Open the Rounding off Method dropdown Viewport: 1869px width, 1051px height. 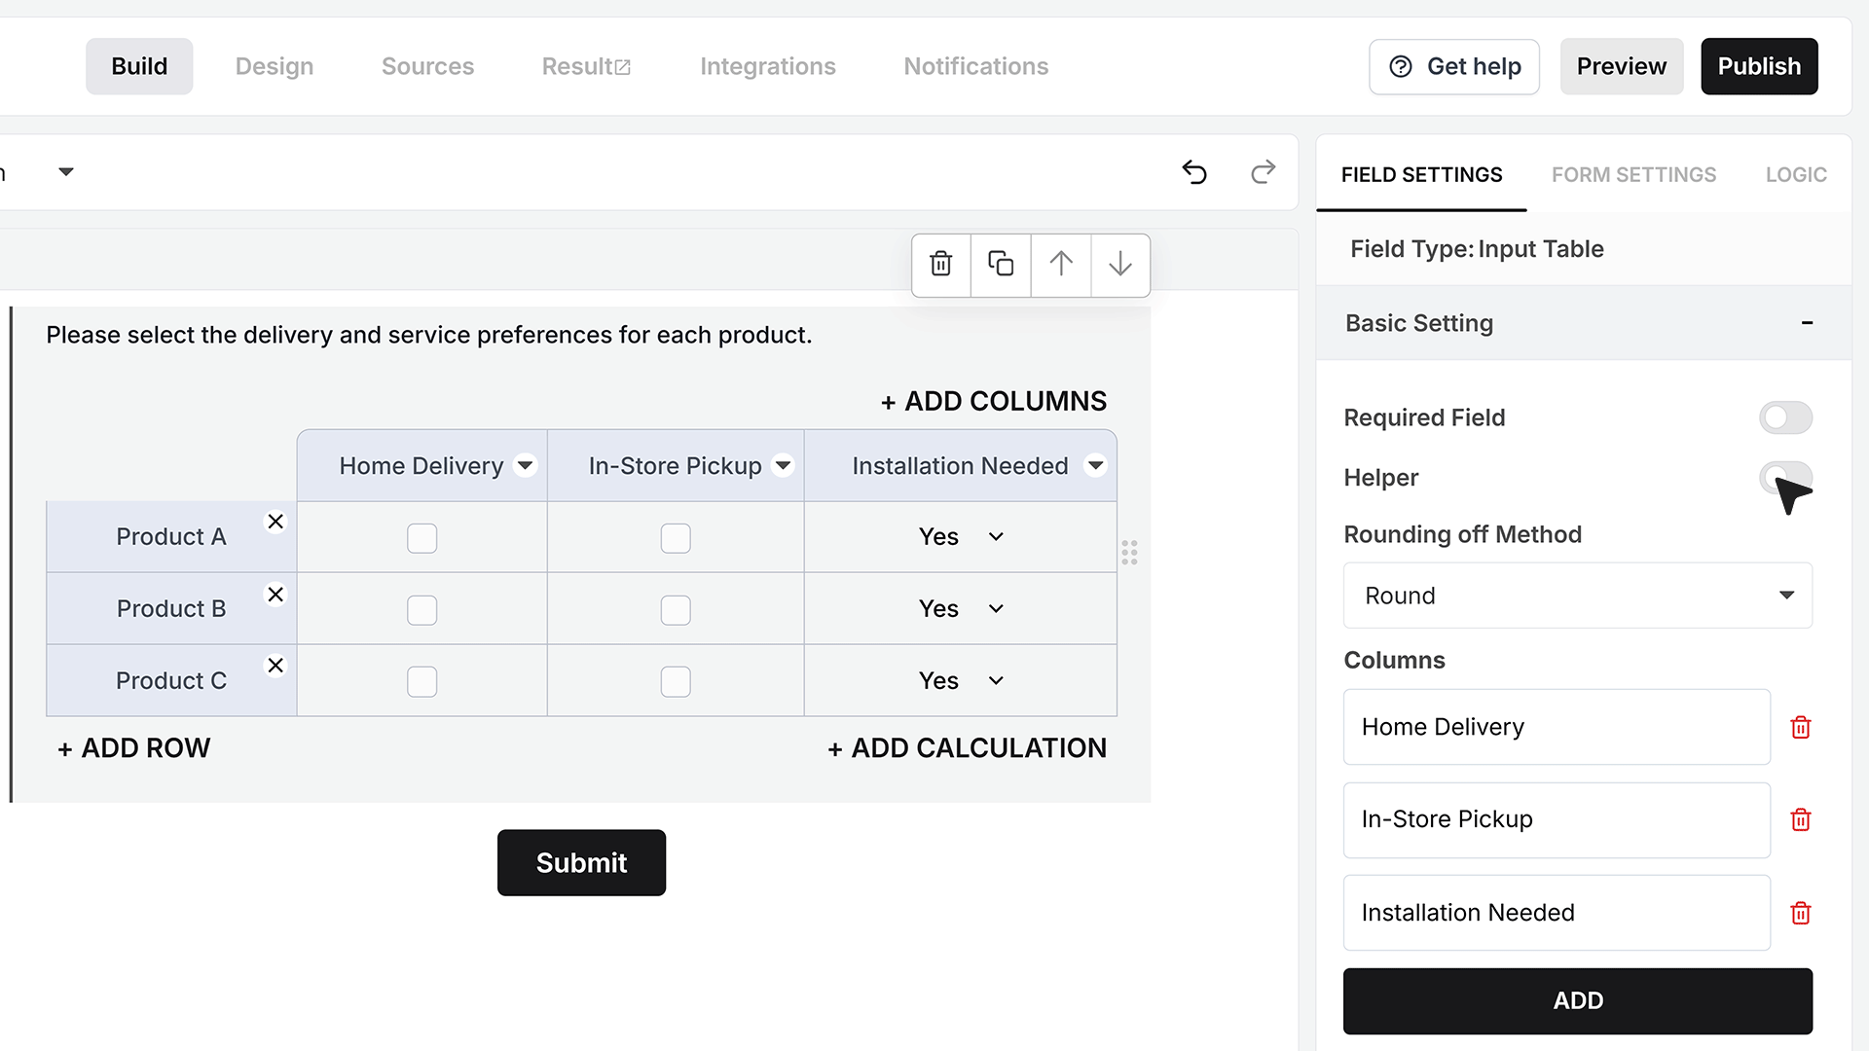pos(1577,596)
